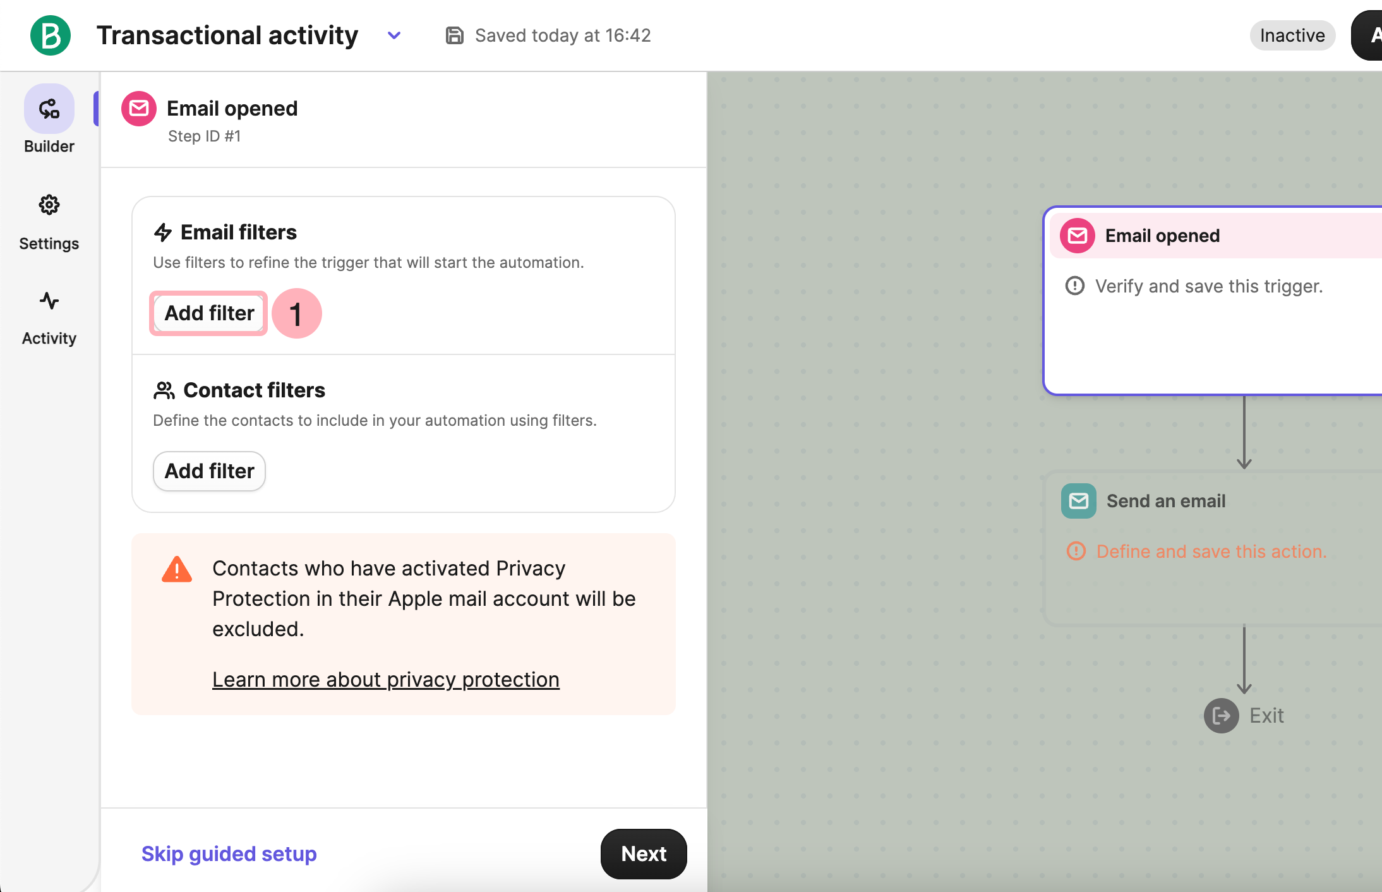Click the Exit step icon
The width and height of the screenshot is (1382, 892).
[x=1221, y=716]
